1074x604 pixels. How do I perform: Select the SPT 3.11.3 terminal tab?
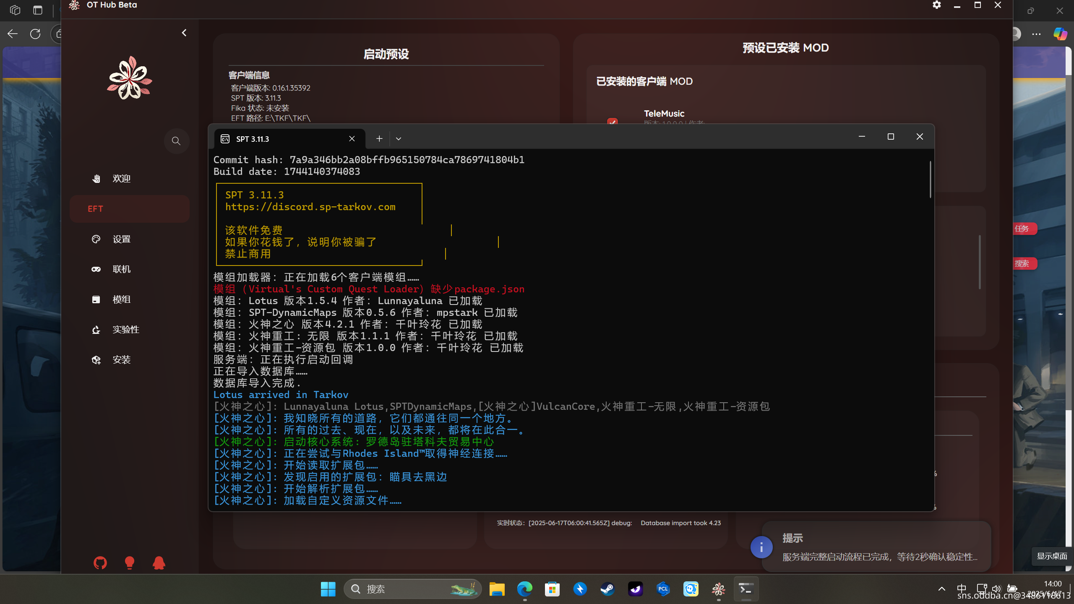tap(289, 139)
